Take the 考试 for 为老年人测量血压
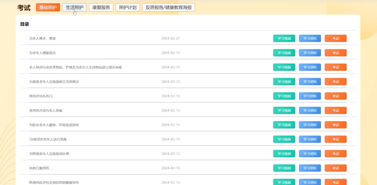The width and height of the screenshot is (377, 185). [x=336, y=53]
